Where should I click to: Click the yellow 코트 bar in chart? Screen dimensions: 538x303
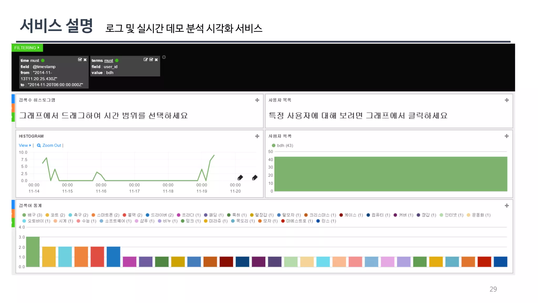click(49, 257)
